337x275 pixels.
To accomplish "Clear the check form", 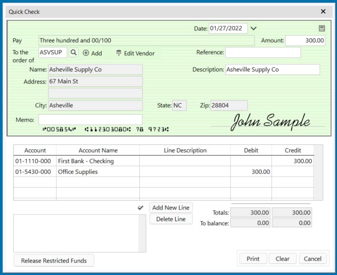I will tap(282, 259).
